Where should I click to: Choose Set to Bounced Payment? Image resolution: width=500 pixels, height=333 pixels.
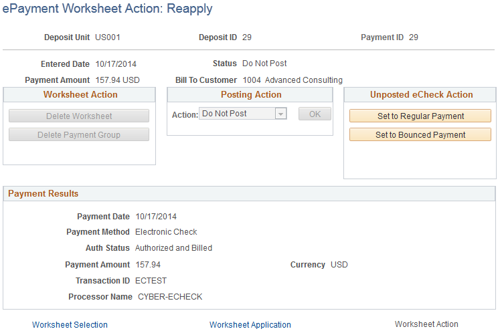coord(420,135)
